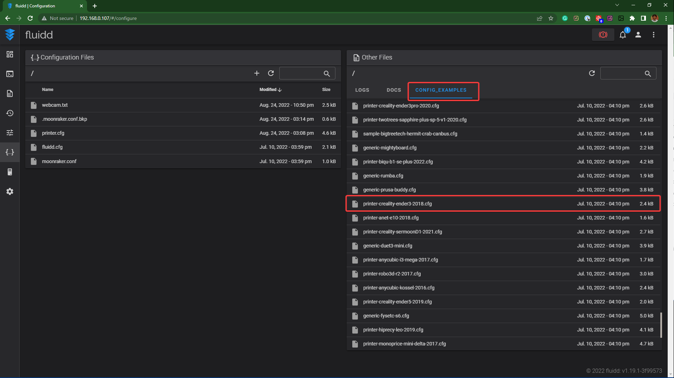Screen dimensions: 674x378
Task: Select generic-mightyboard.cfg
Action: 503,148
